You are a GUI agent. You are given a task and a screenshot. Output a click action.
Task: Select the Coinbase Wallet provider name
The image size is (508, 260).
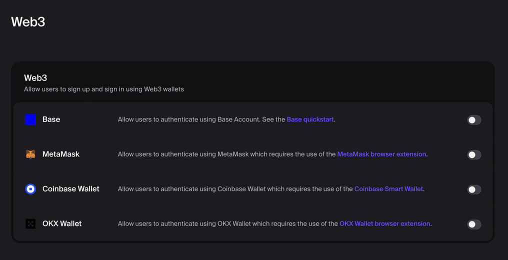71,189
